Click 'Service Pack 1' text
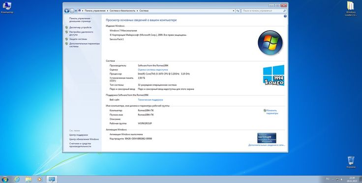 coord(117,39)
